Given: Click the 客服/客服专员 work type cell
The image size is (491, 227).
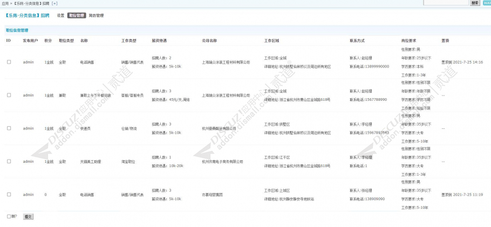Looking at the screenshot, I should tap(132, 95).
